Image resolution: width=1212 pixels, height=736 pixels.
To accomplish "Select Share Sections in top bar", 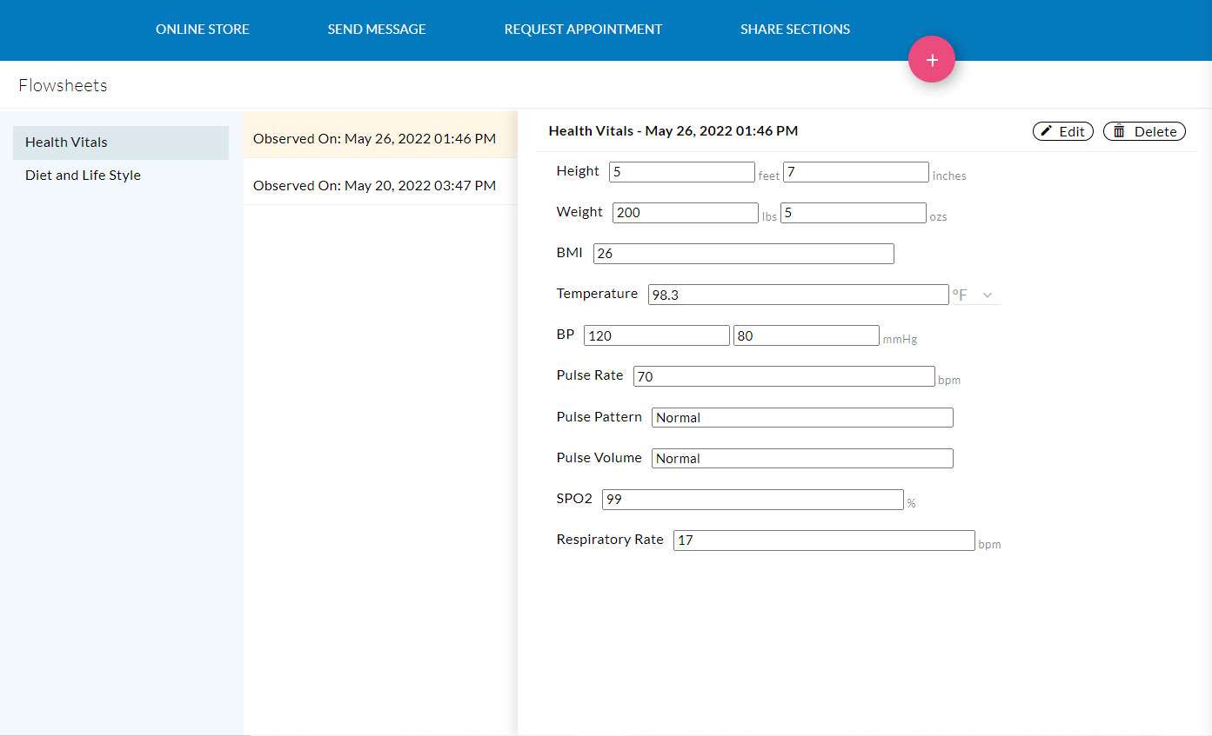I will tap(794, 30).
